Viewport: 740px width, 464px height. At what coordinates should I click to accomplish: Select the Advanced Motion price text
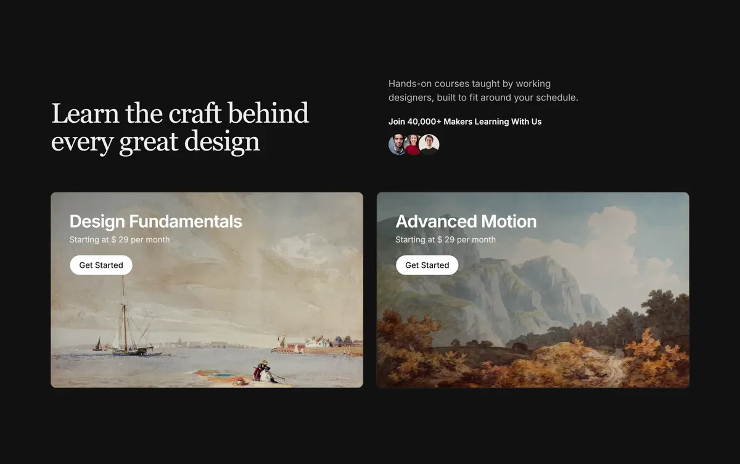[x=446, y=239]
